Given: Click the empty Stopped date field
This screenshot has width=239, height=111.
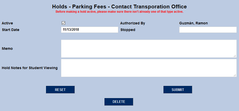Looking at the screenshot, I should click(208, 30).
